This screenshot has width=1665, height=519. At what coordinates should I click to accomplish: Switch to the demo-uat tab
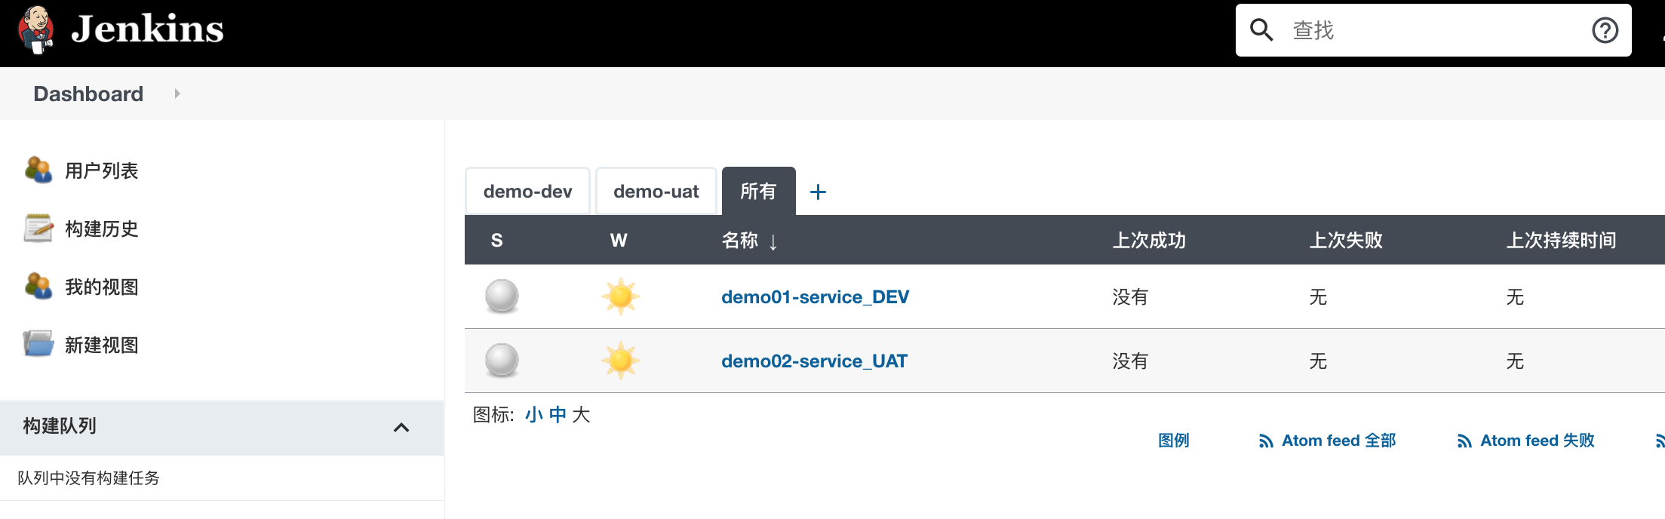tap(656, 192)
